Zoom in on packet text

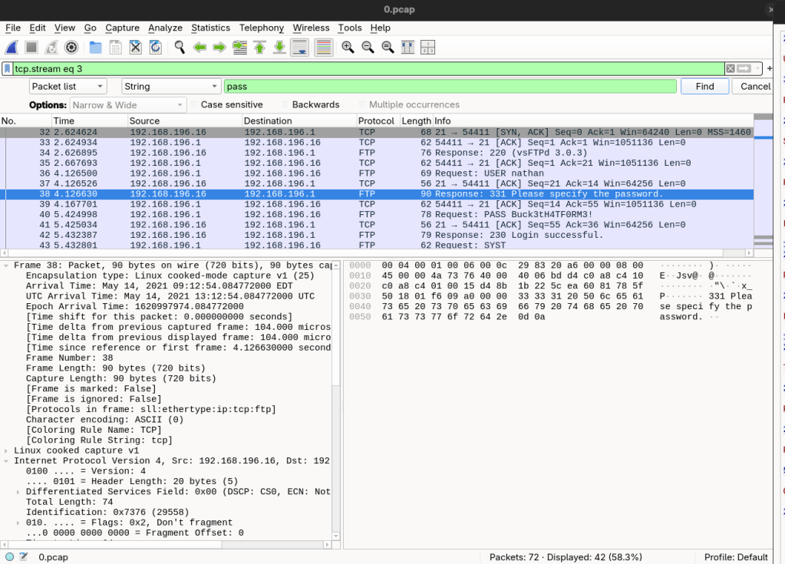[x=348, y=48]
